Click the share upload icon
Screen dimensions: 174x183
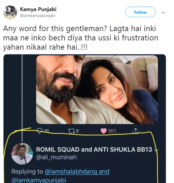[136, 131]
